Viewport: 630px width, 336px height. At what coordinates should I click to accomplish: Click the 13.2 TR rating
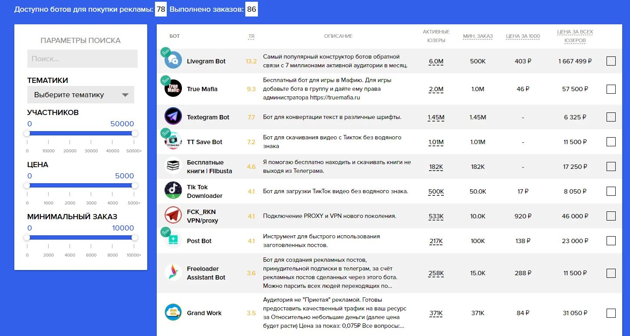pyautogui.click(x=251, y=61)
